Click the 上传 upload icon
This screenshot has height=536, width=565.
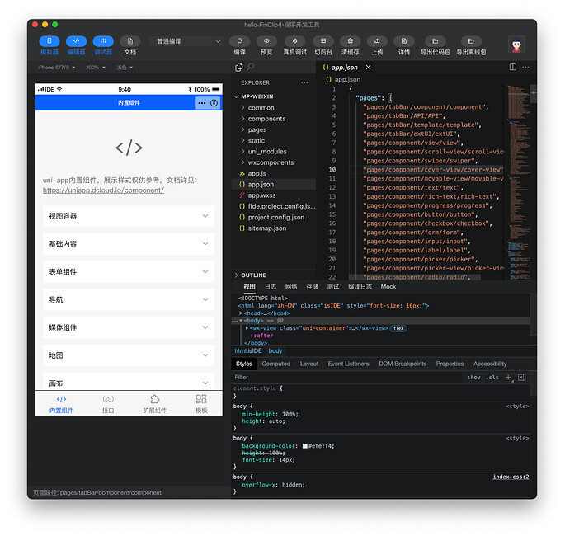pos(377,41)
